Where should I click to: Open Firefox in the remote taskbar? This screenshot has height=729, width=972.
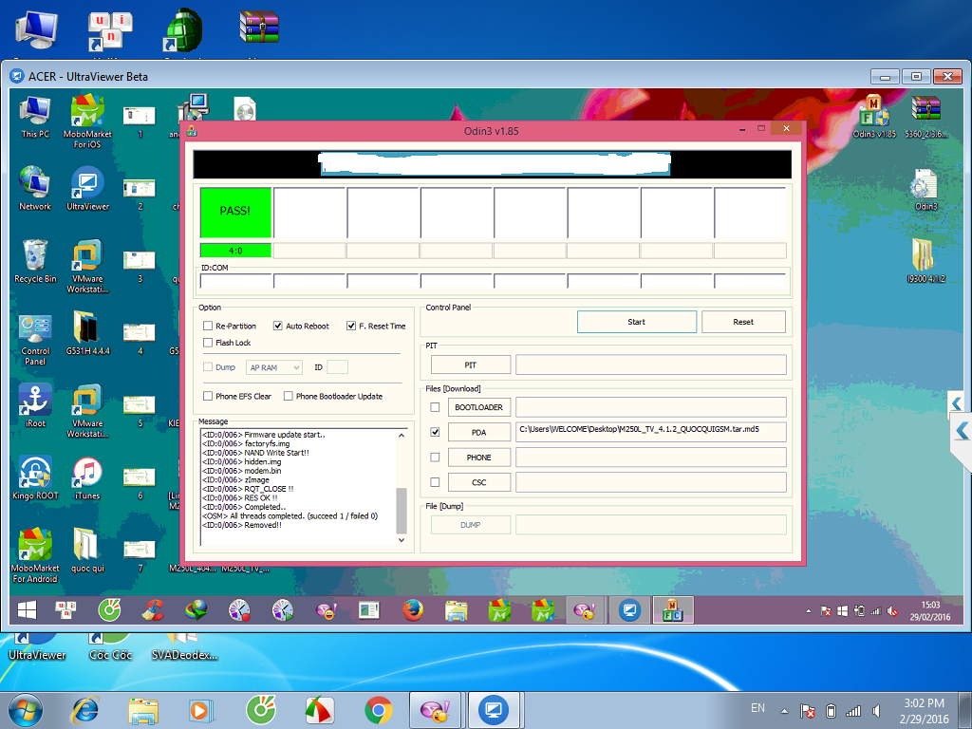click(x=413, y=610)
